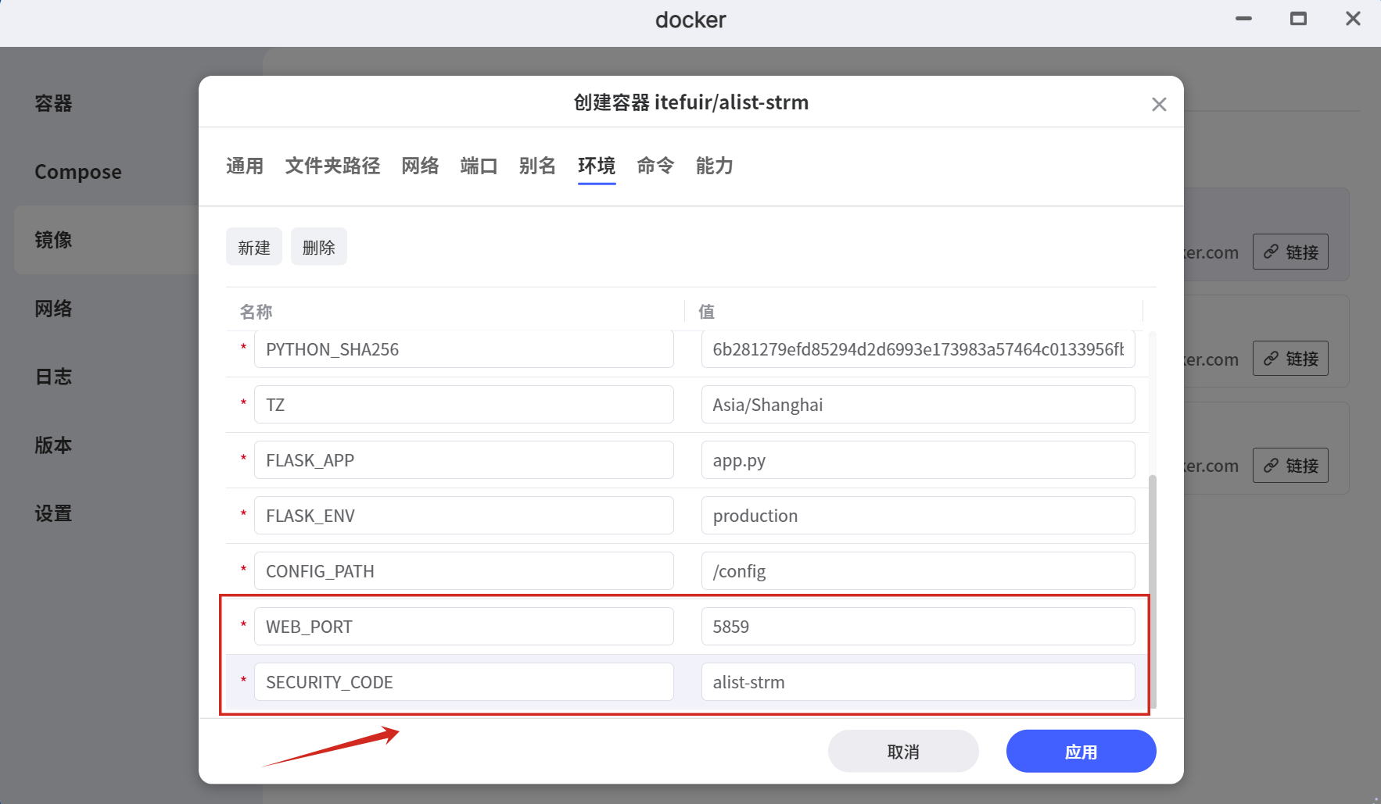This screenshot has width=1381, height=804.
Task: Apply settings with the 应用 button
Action: click(x=1081, y=752)
